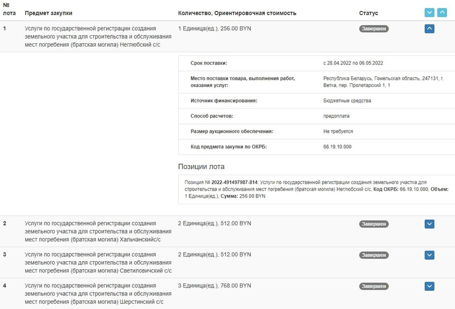455x309 pixels.
Task: Expand lot 3 Светиловичский details
Action: (x=429, y=255)
